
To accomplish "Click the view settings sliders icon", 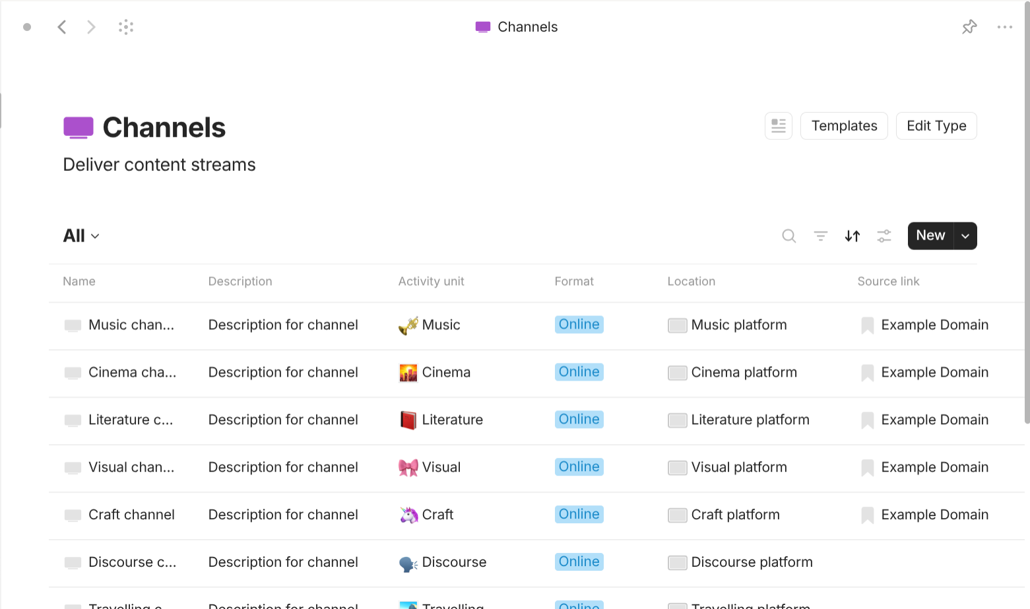I will [884, 236].
